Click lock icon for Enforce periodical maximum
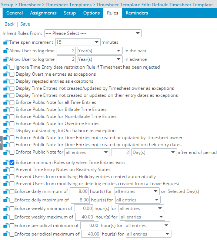The width and height of the screenshot is (217, 240). click(6, 234)
